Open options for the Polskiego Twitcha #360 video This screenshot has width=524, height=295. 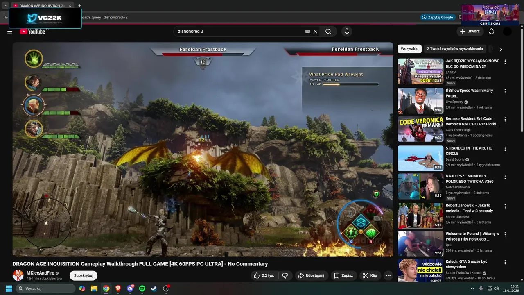[x=505, y=177]
